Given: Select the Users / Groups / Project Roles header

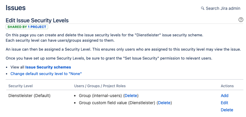Looking at the screenshot, I should [100, 86].
